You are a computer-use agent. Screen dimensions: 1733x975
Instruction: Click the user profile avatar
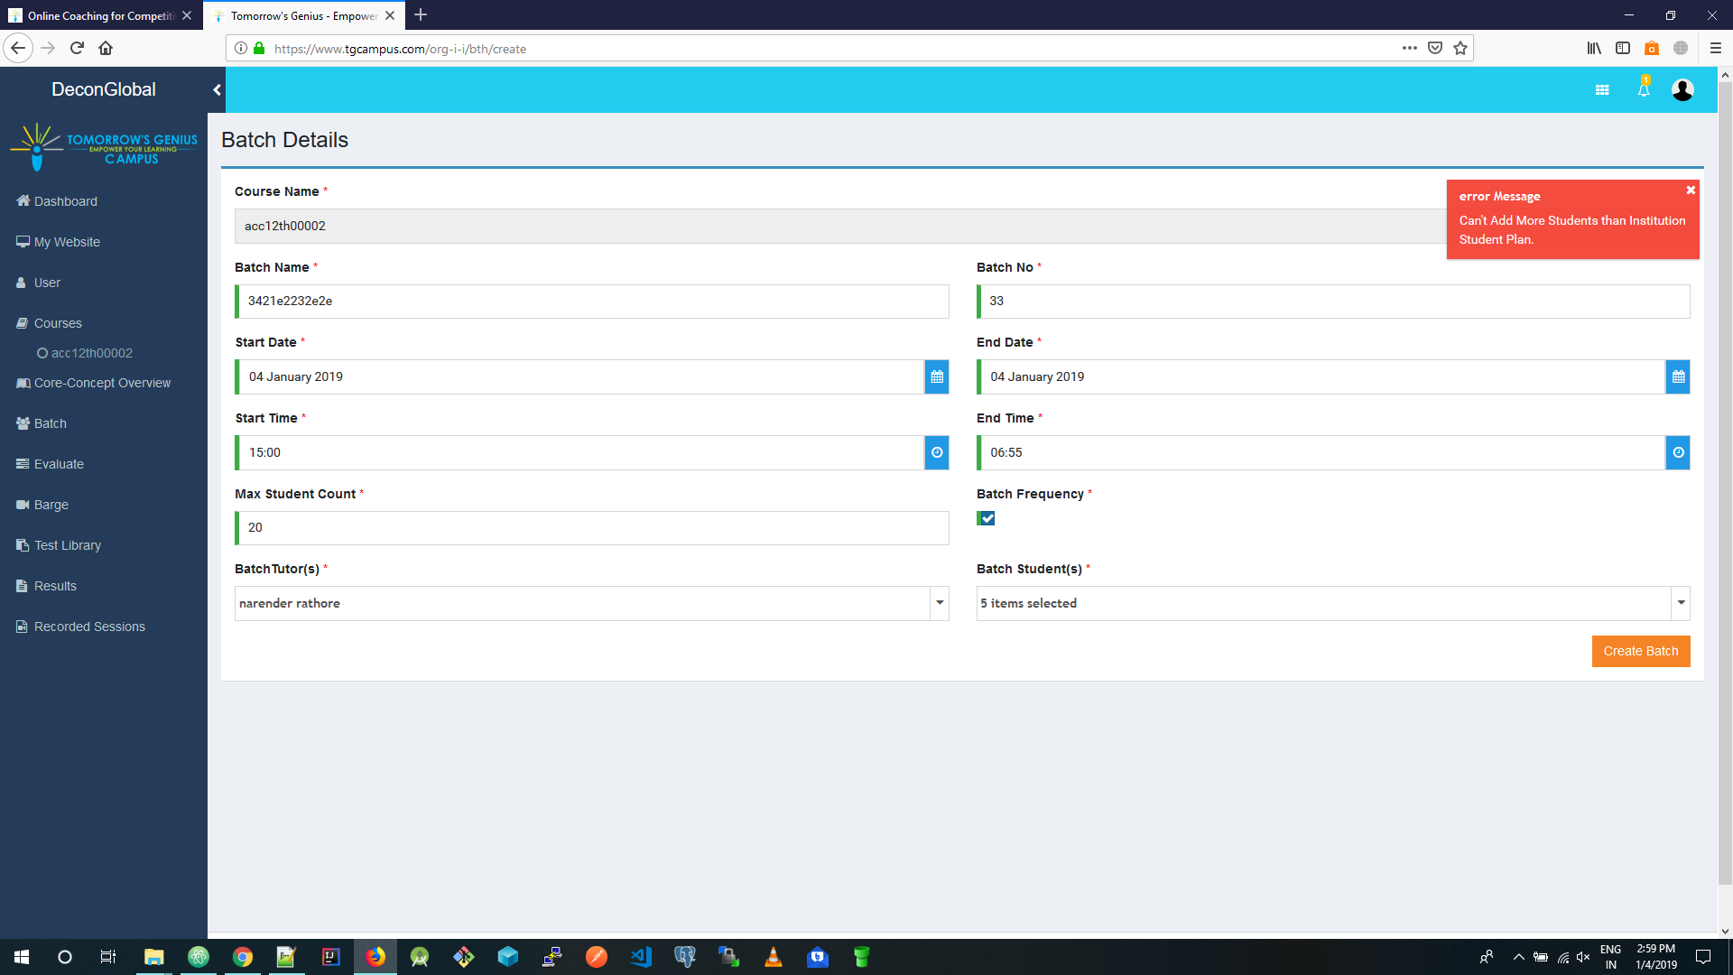coord(1682,89)
